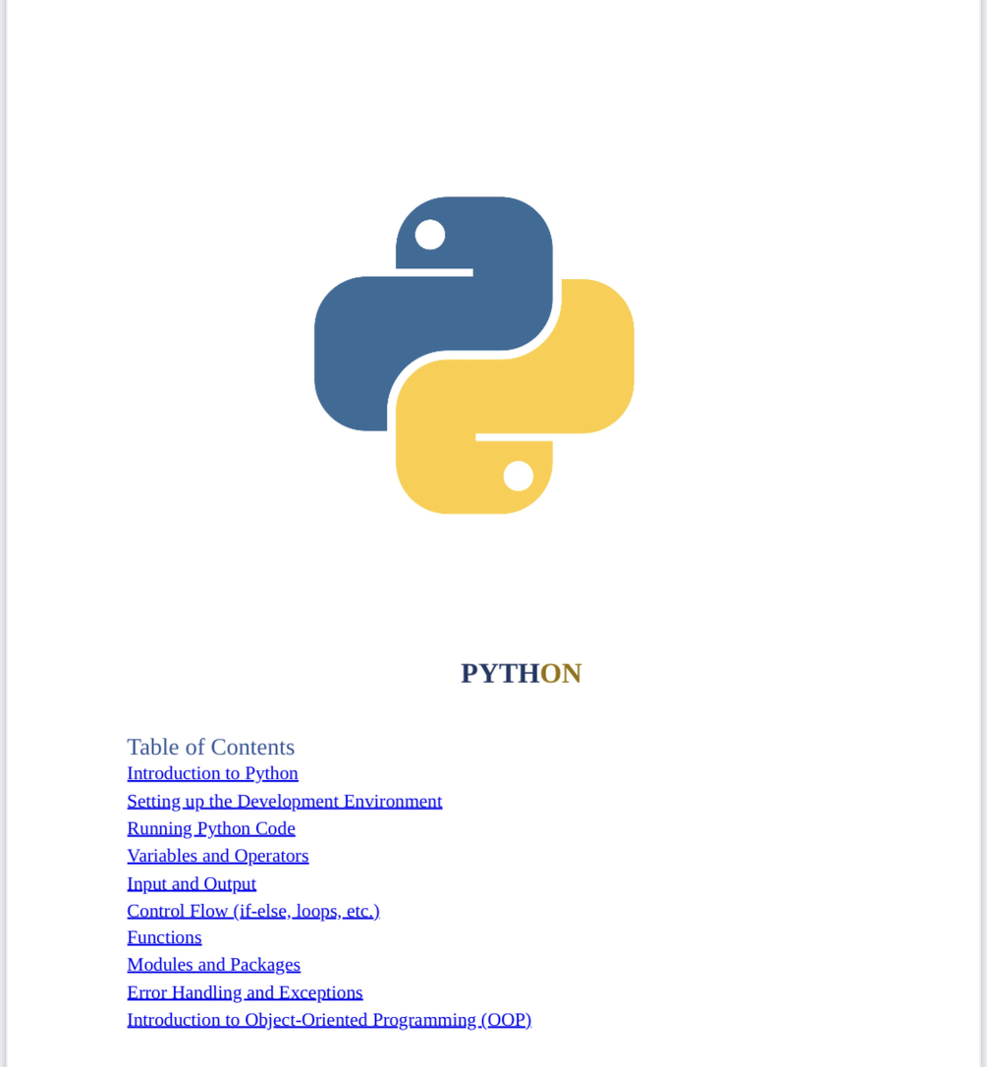This screenshot has height=1067, width=987.
Task: Open Introduction to Object-Oriented Programming (OOP) link
Action: click(x=329, y=1020)
